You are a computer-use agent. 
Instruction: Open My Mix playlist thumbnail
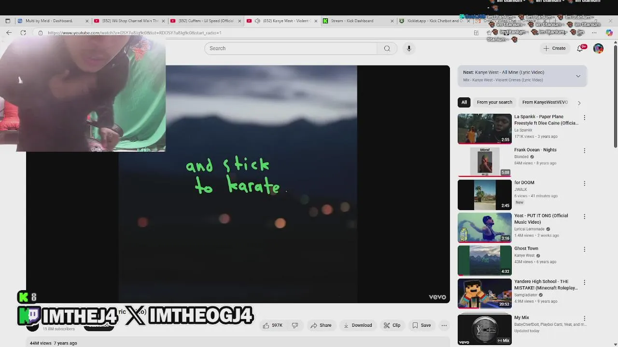tap(484, 330)
